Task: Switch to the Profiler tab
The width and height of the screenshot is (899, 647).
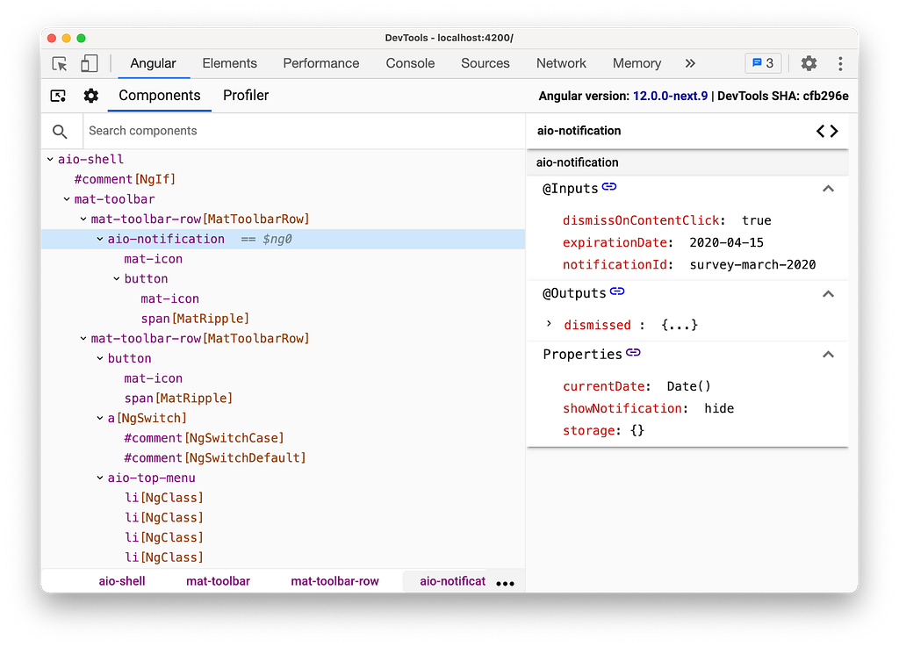Action: (x=246, y=96)
